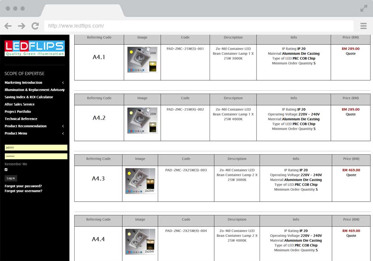
Task: Open the browser hamburger menu
Action: (x=363, y=26)
